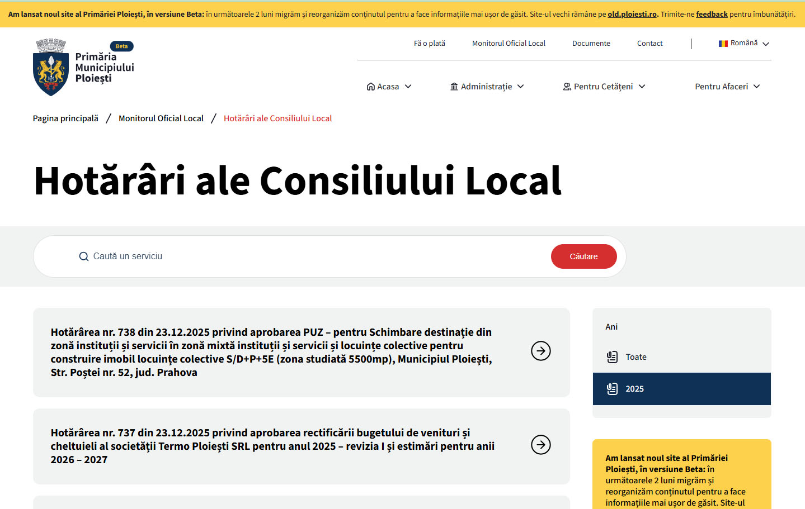Screen dimensions: 805x509
Task: Click the home icon beside Acasa
Action: [x=370, y=87]
